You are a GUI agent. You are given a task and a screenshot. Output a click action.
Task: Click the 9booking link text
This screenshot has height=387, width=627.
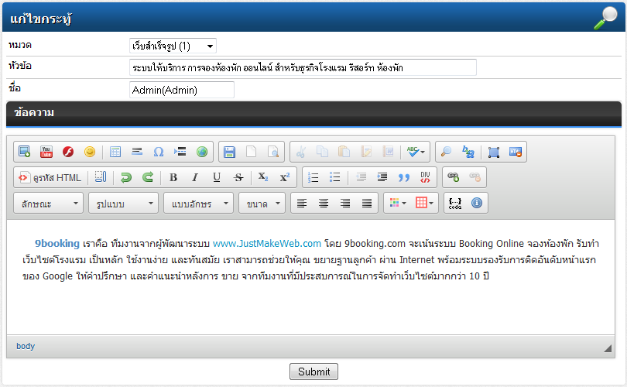(57, 244)
